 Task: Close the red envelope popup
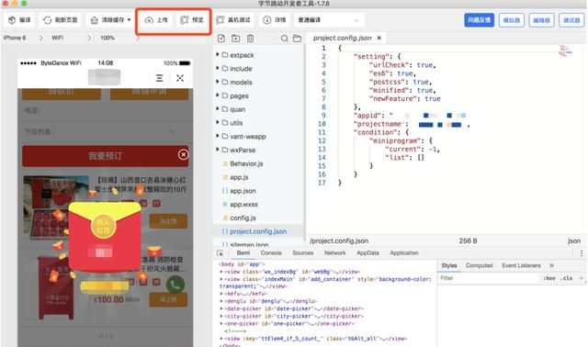[184, 154]
